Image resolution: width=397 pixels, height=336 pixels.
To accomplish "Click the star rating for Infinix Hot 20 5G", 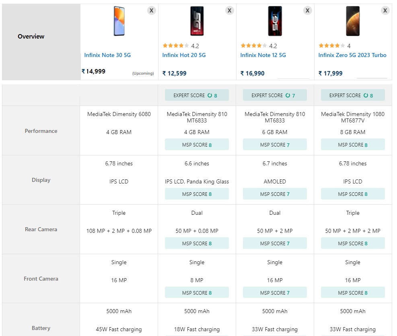I will tap(173, 46).
